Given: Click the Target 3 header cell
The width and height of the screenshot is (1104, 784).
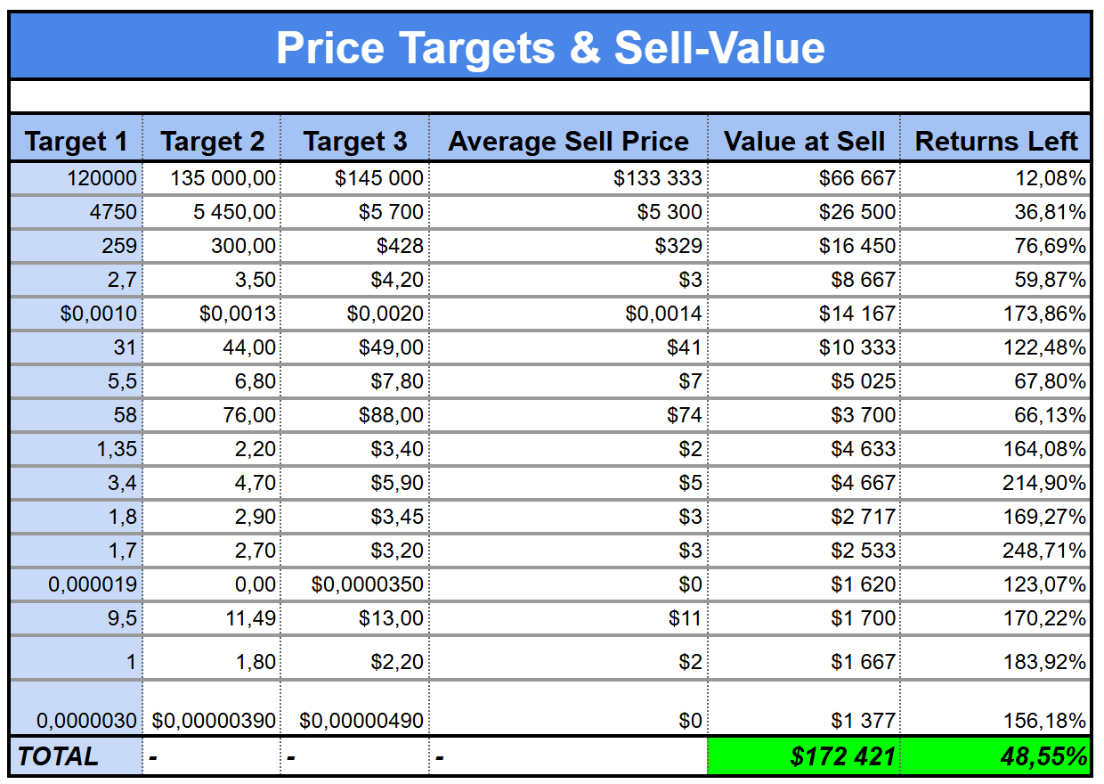Looking at the screenshot, I should tap(354, 141).
